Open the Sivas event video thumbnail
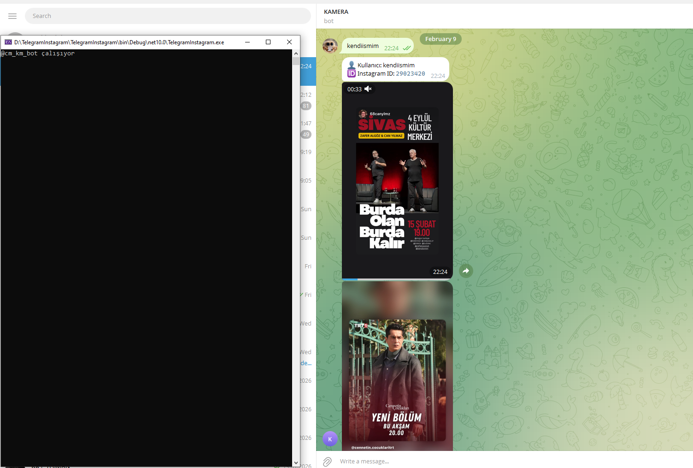Screen dimensions: 693x468 tap(397, 181)
